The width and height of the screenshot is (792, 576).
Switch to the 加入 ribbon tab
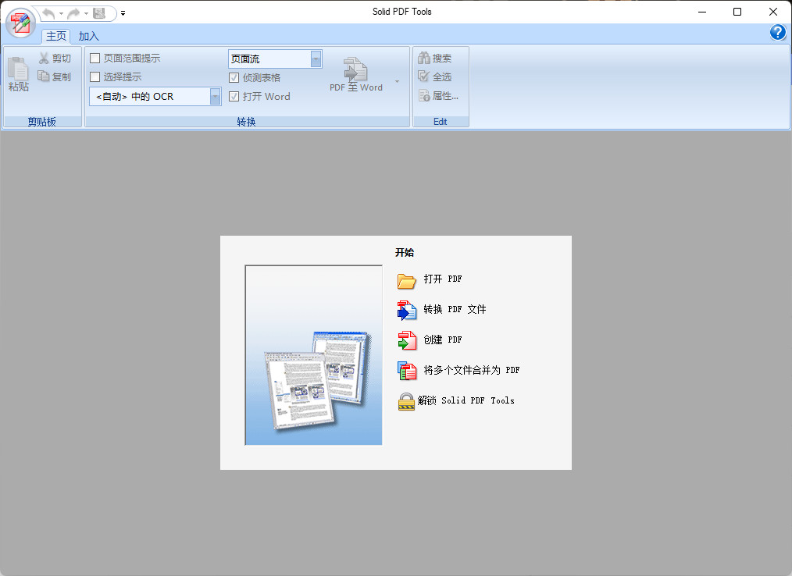tap(88, 36)
